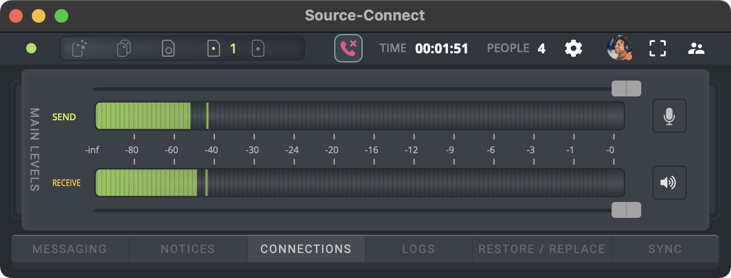Open the Notices tab
The width and height of the screenshot is (731, 278).
pos(188,249)
